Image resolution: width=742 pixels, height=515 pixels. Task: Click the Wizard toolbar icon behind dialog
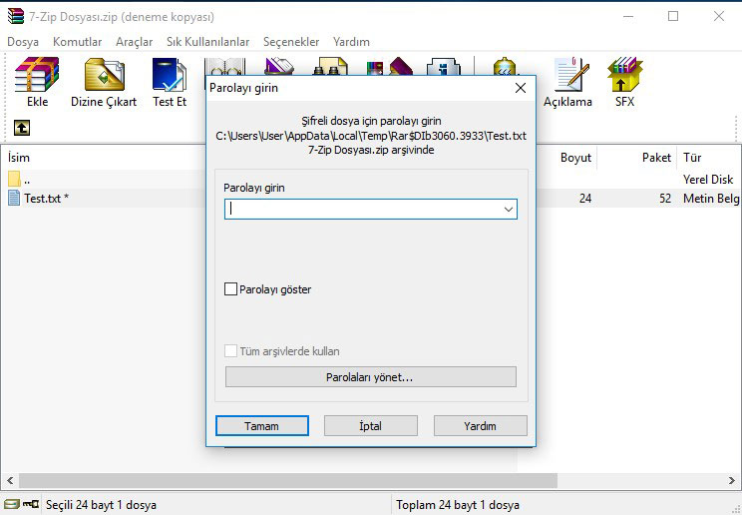tap(390, 66)
